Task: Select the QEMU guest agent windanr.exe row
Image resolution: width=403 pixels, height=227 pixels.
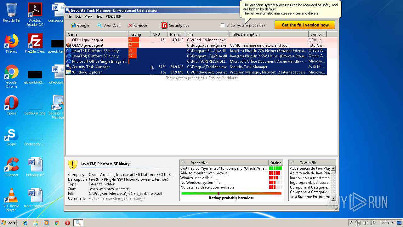Action: [x=196, y=40]
